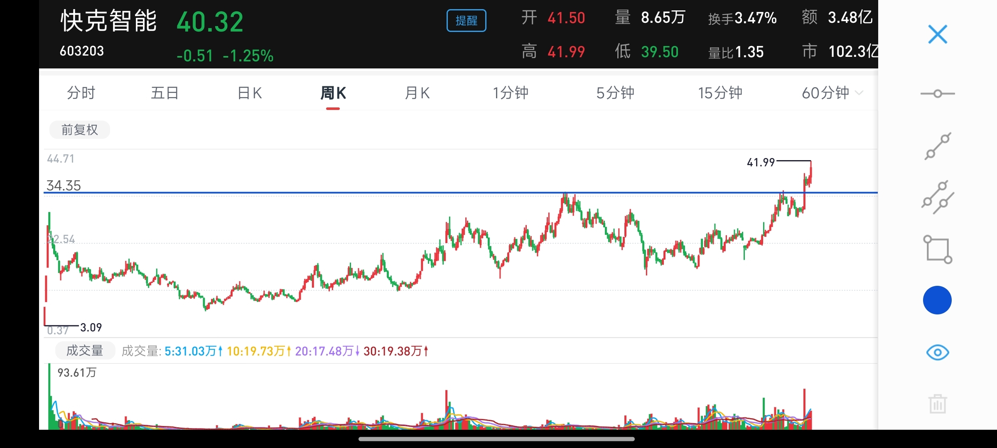
Task: Select the rectangle drawing tool
Action: 938,249
